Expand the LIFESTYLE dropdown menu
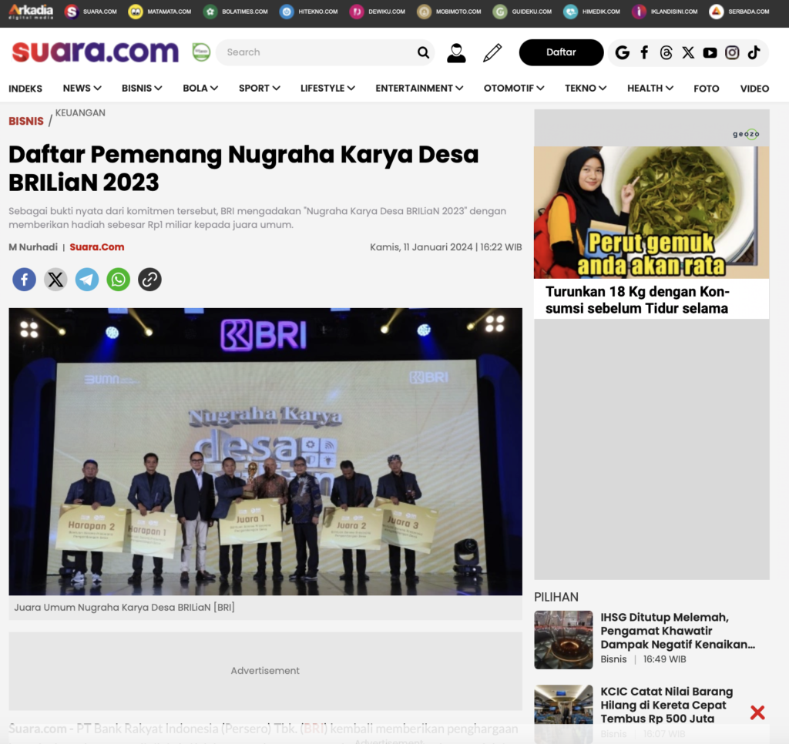This screenshot has width=789, height=744. pyautogui.click(x=327, y=88)
